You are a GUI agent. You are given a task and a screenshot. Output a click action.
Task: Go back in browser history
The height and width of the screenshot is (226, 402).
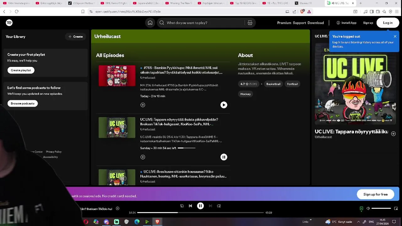[4, 12]
